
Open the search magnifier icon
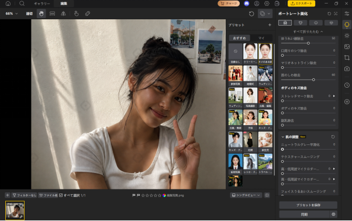(x=22, y=4)
